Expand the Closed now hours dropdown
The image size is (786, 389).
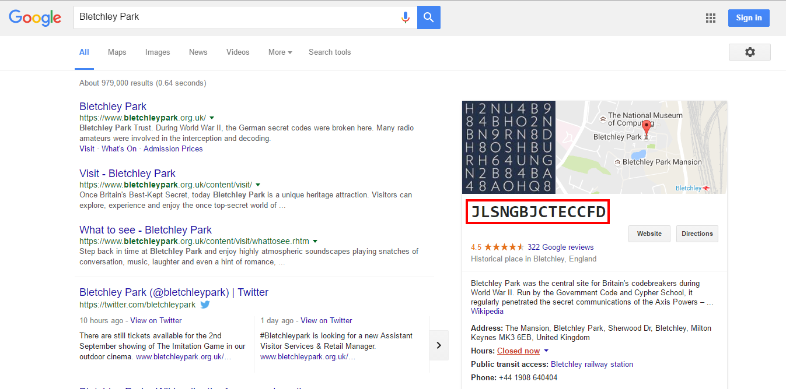(x=546, y=351)
